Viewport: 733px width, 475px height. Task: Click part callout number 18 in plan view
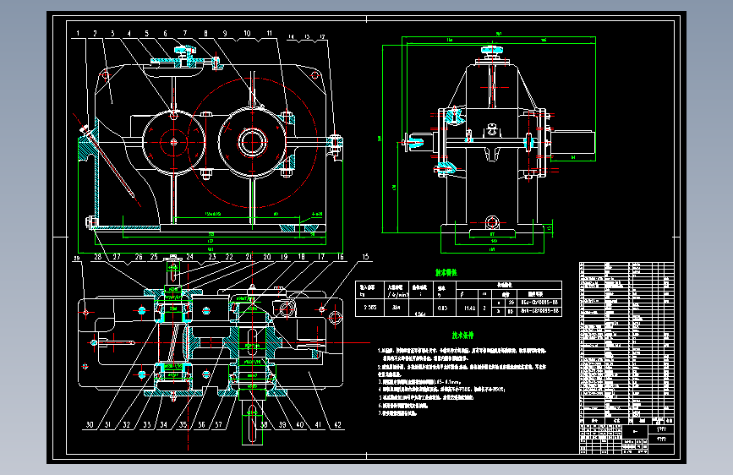coord(302,257)
